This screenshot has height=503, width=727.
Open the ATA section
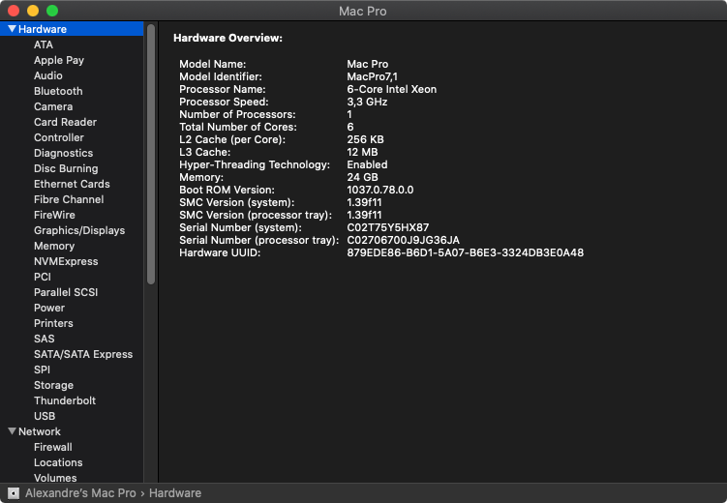tap(44, 44)
